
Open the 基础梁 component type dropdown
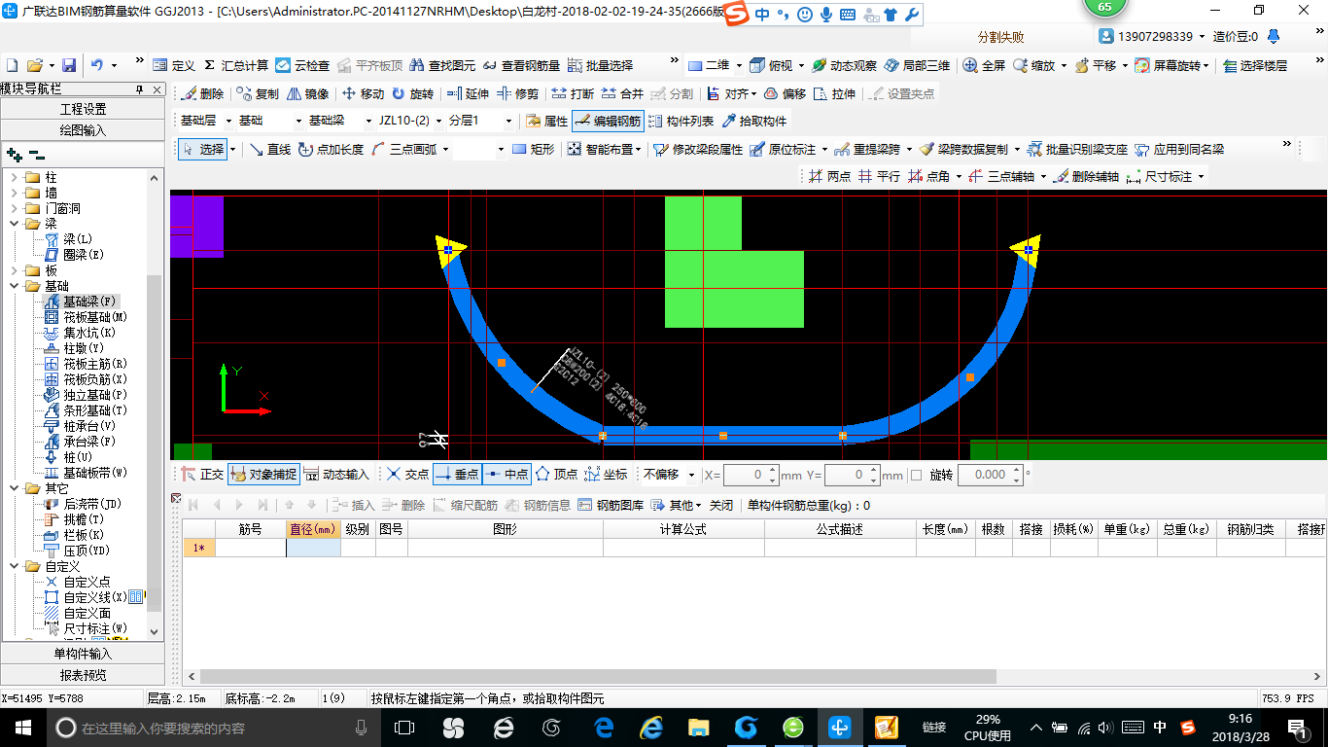368,122
